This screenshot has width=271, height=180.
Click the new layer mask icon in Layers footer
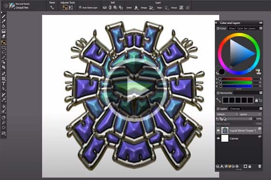tap(245, 166)
